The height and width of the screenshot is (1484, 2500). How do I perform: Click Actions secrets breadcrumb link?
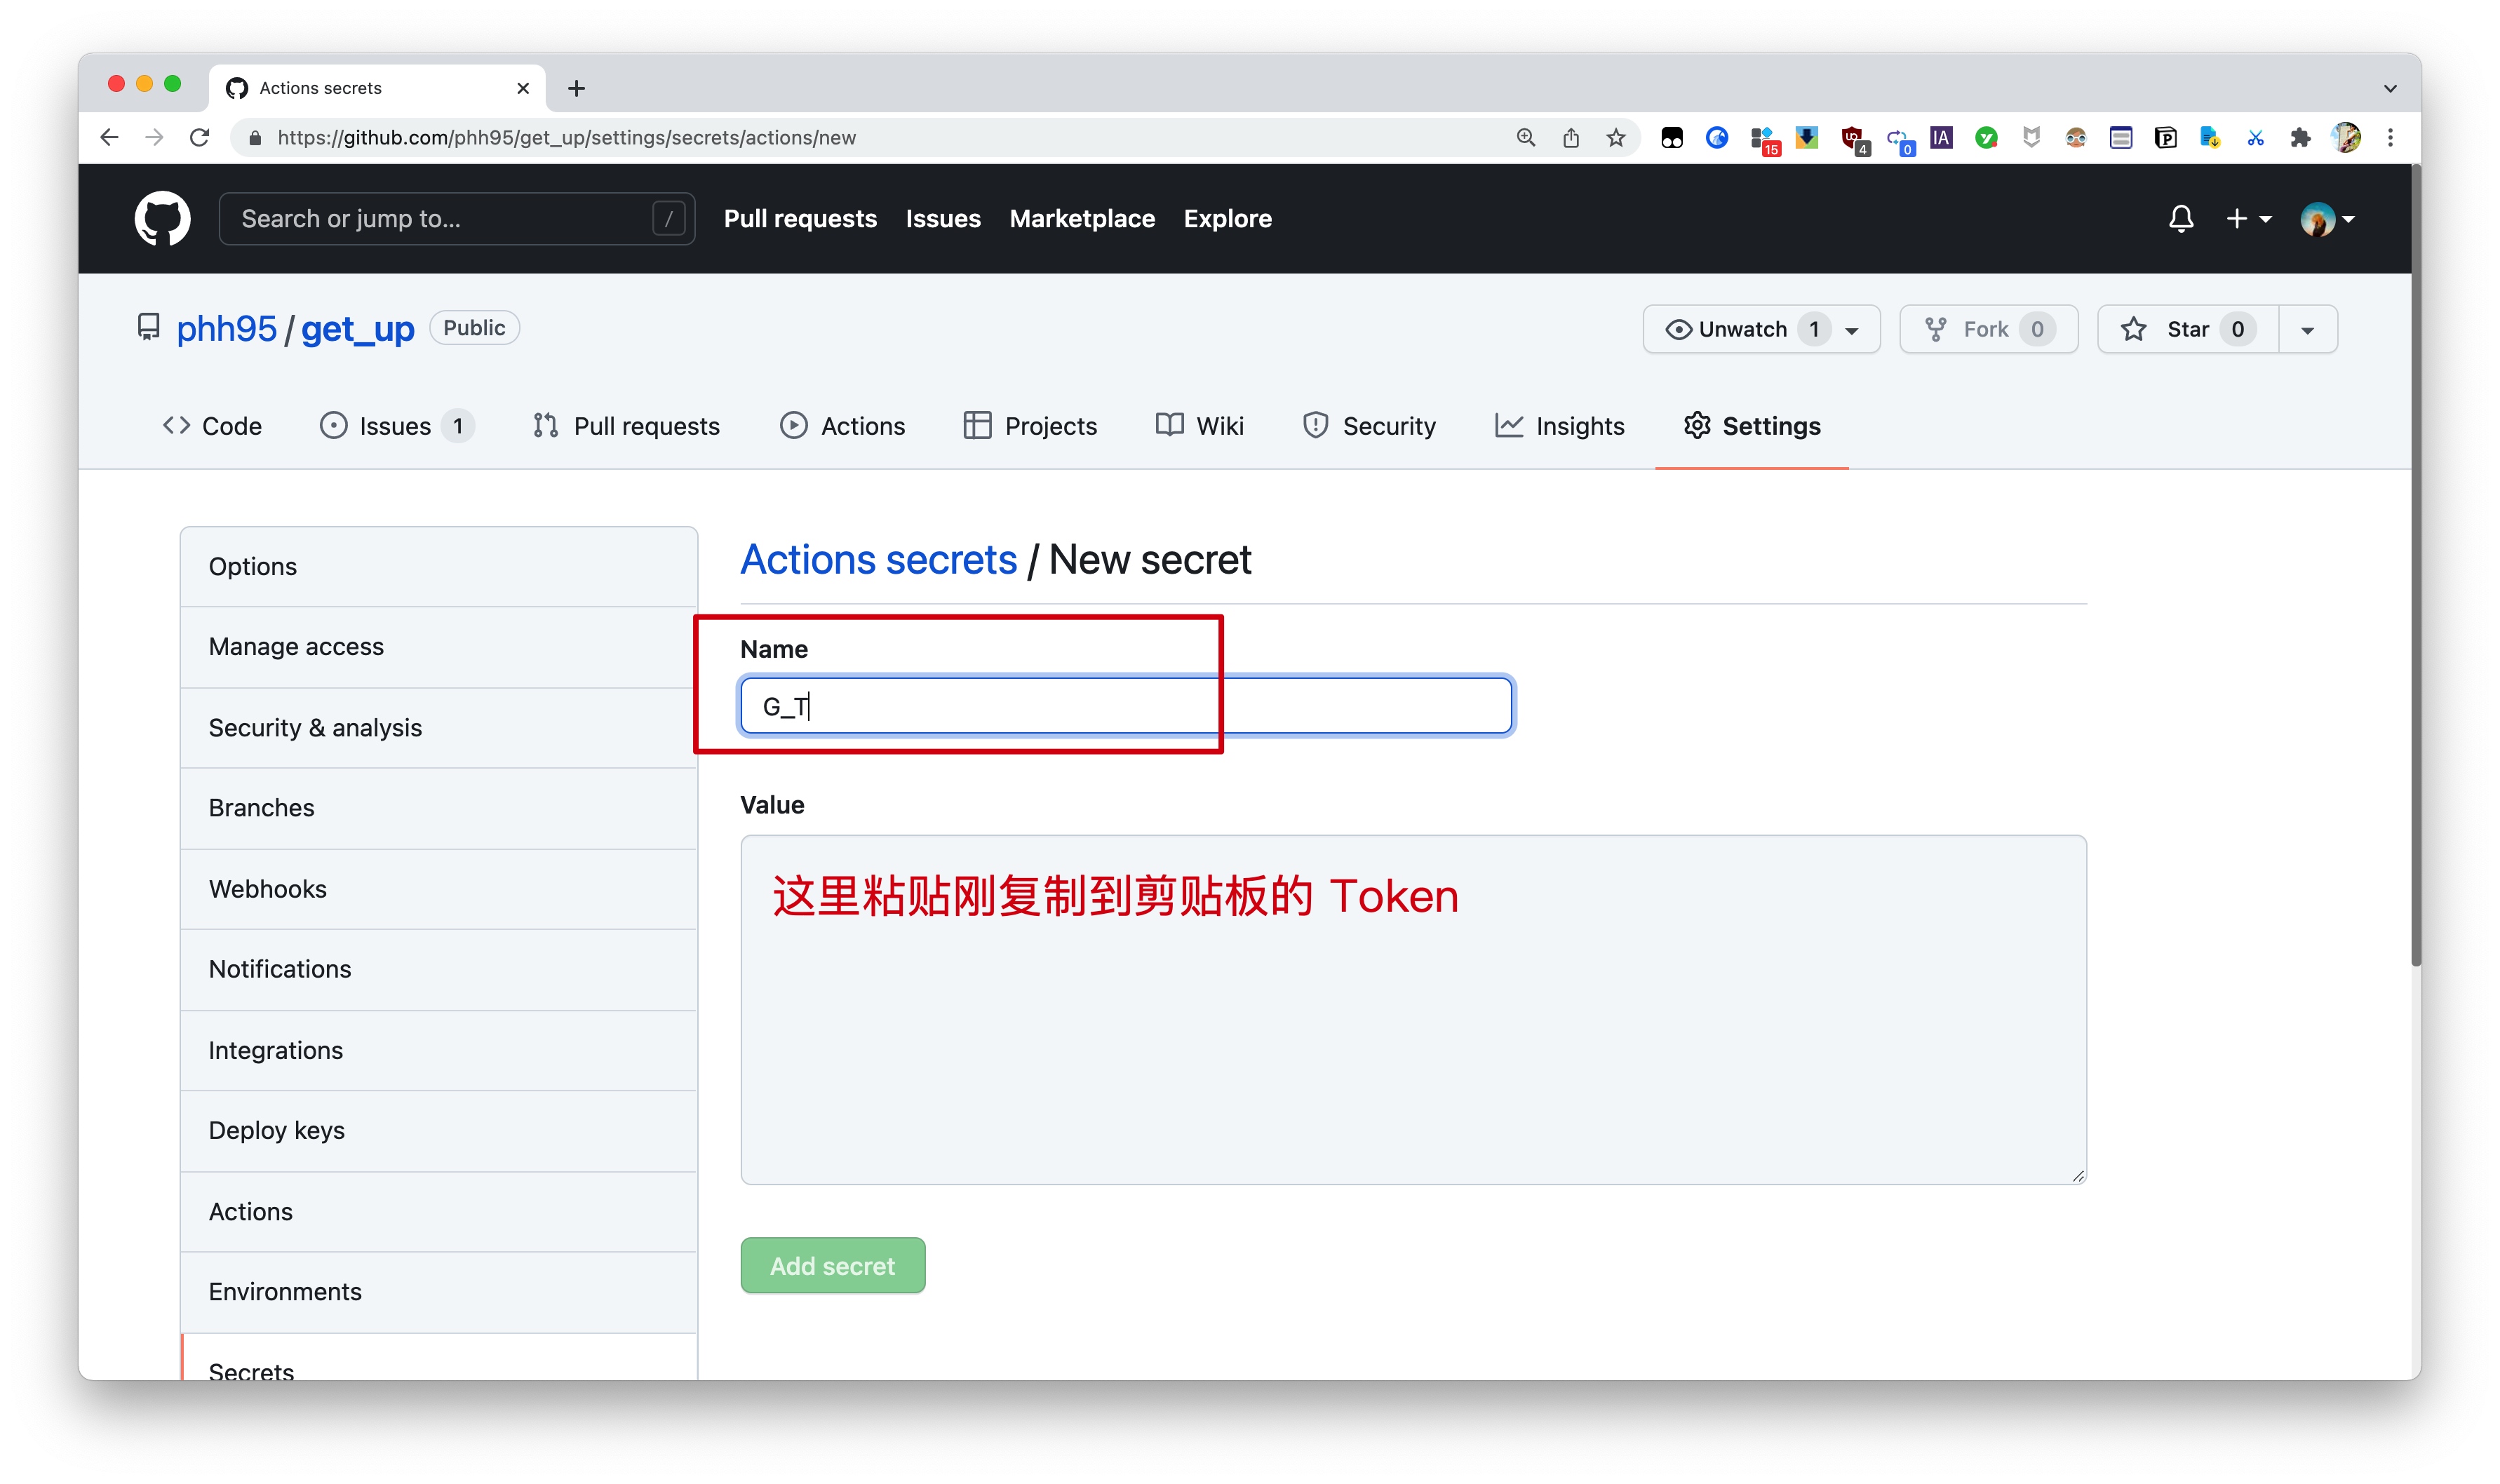coord(878,560)
